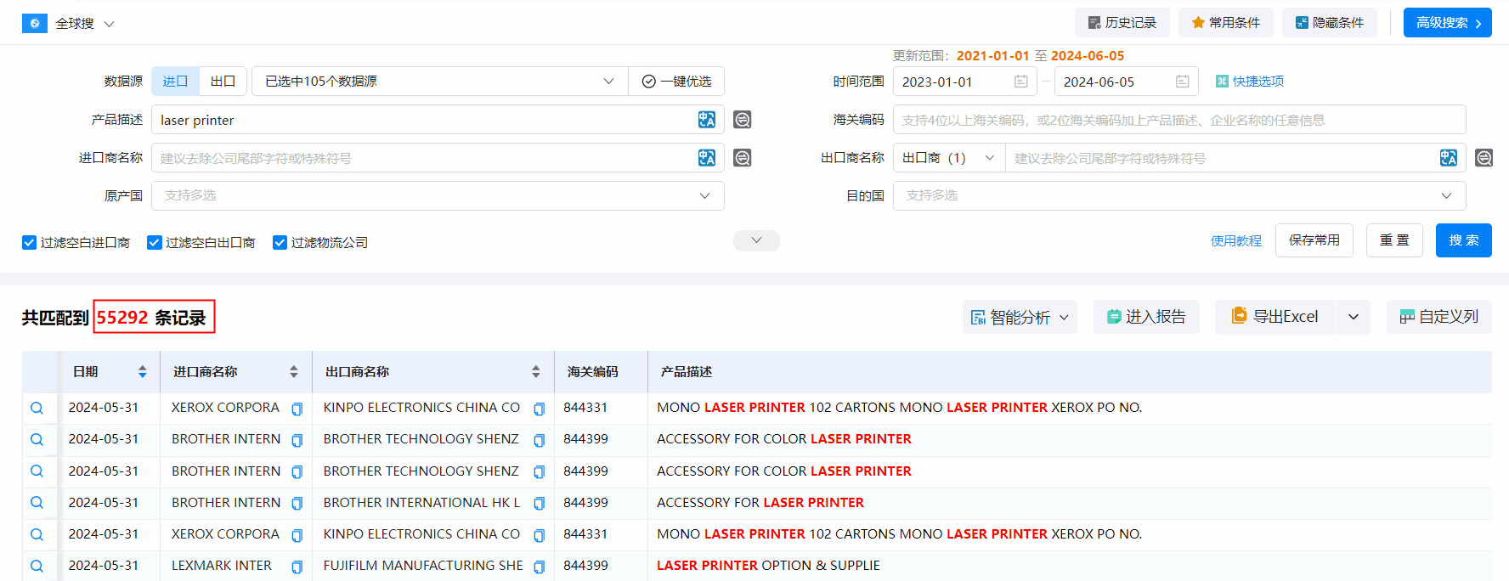Copy importer name XEROX CORPORA in first row
The height and width of the screenshot is (581, 1509).
point(297,409)
